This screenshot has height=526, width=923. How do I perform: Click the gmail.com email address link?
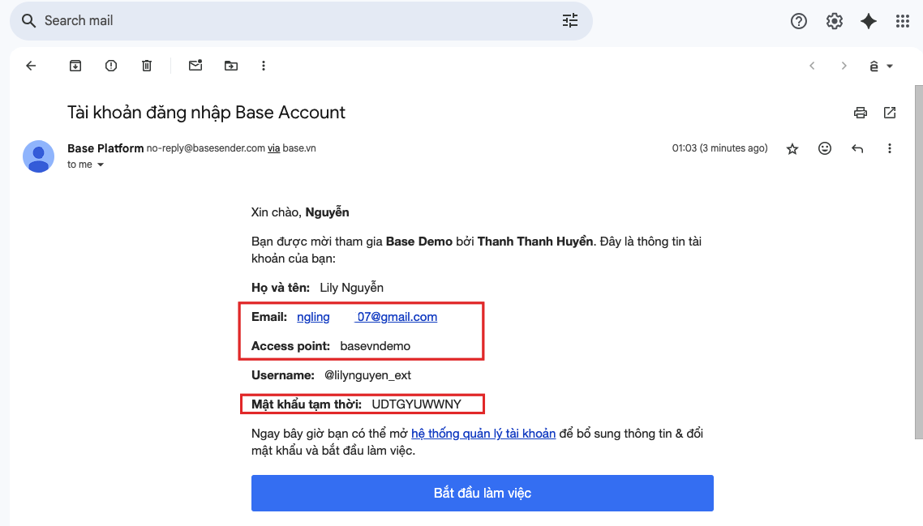[x=367, y=317]
